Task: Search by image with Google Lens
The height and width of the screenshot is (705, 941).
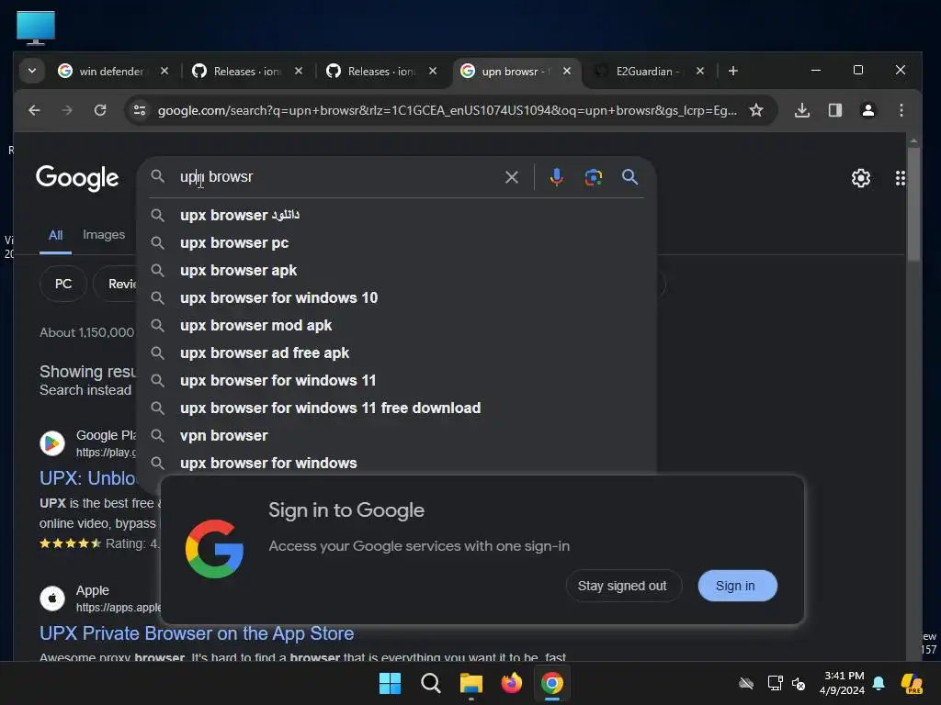Action: click(593, 177)
